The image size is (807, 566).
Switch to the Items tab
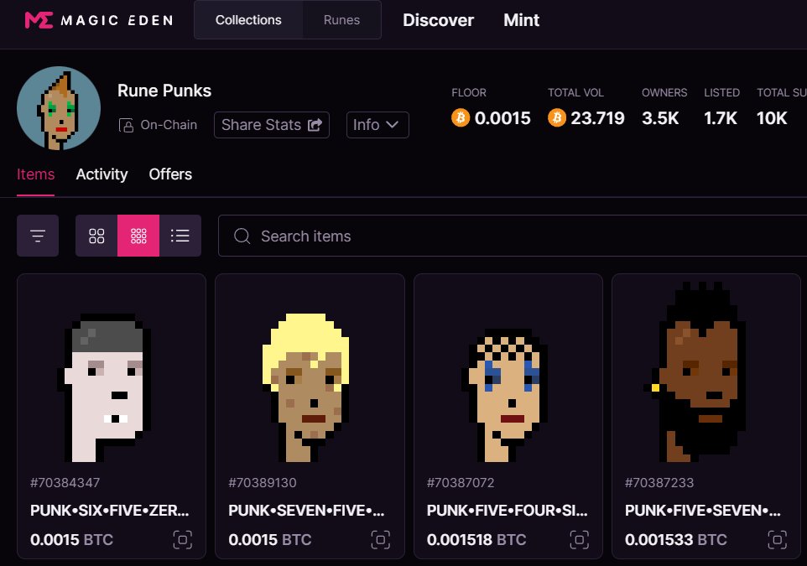[x=35, y=174]
